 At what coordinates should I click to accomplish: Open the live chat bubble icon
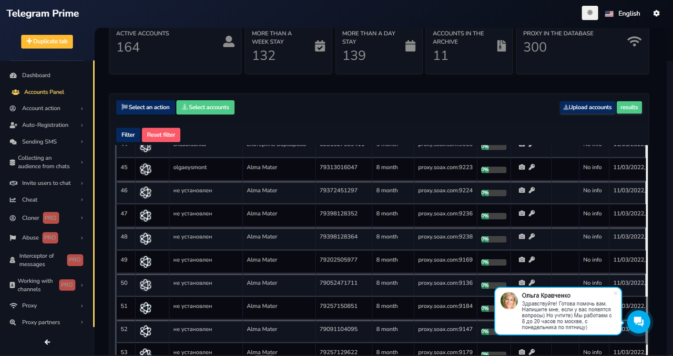click(x=638, y=321)
